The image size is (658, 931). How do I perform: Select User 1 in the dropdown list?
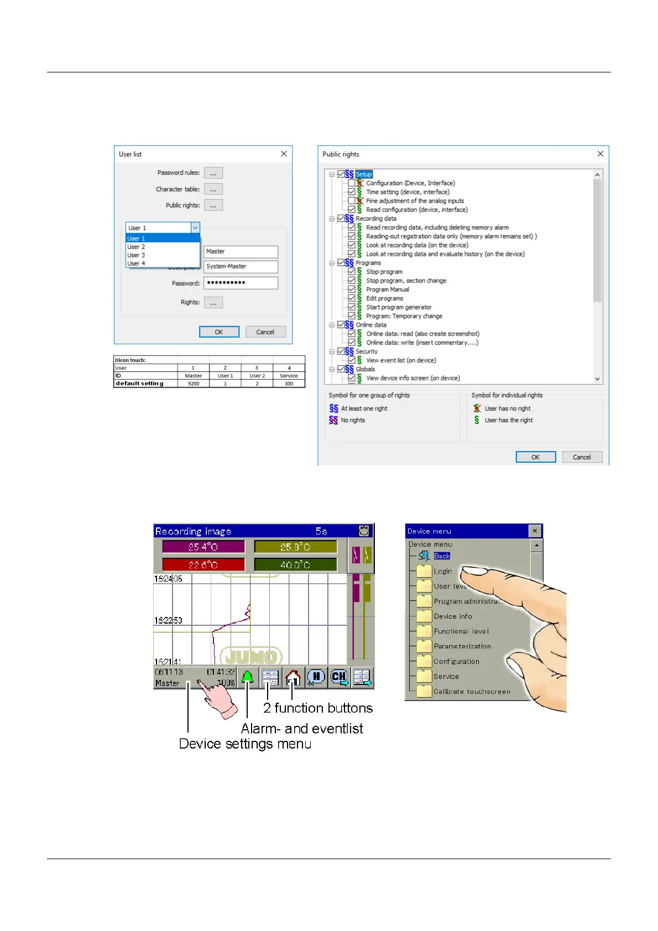coord(163,238)
